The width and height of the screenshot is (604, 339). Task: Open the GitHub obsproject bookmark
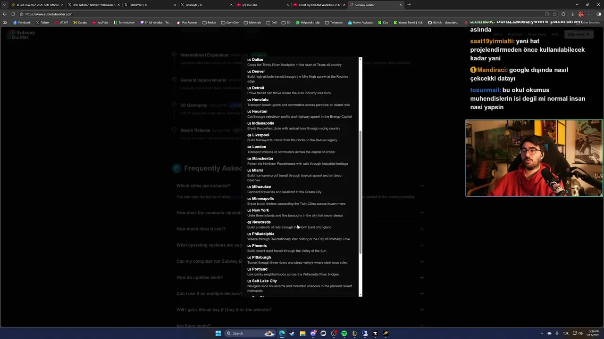click(x=444, y=22)
